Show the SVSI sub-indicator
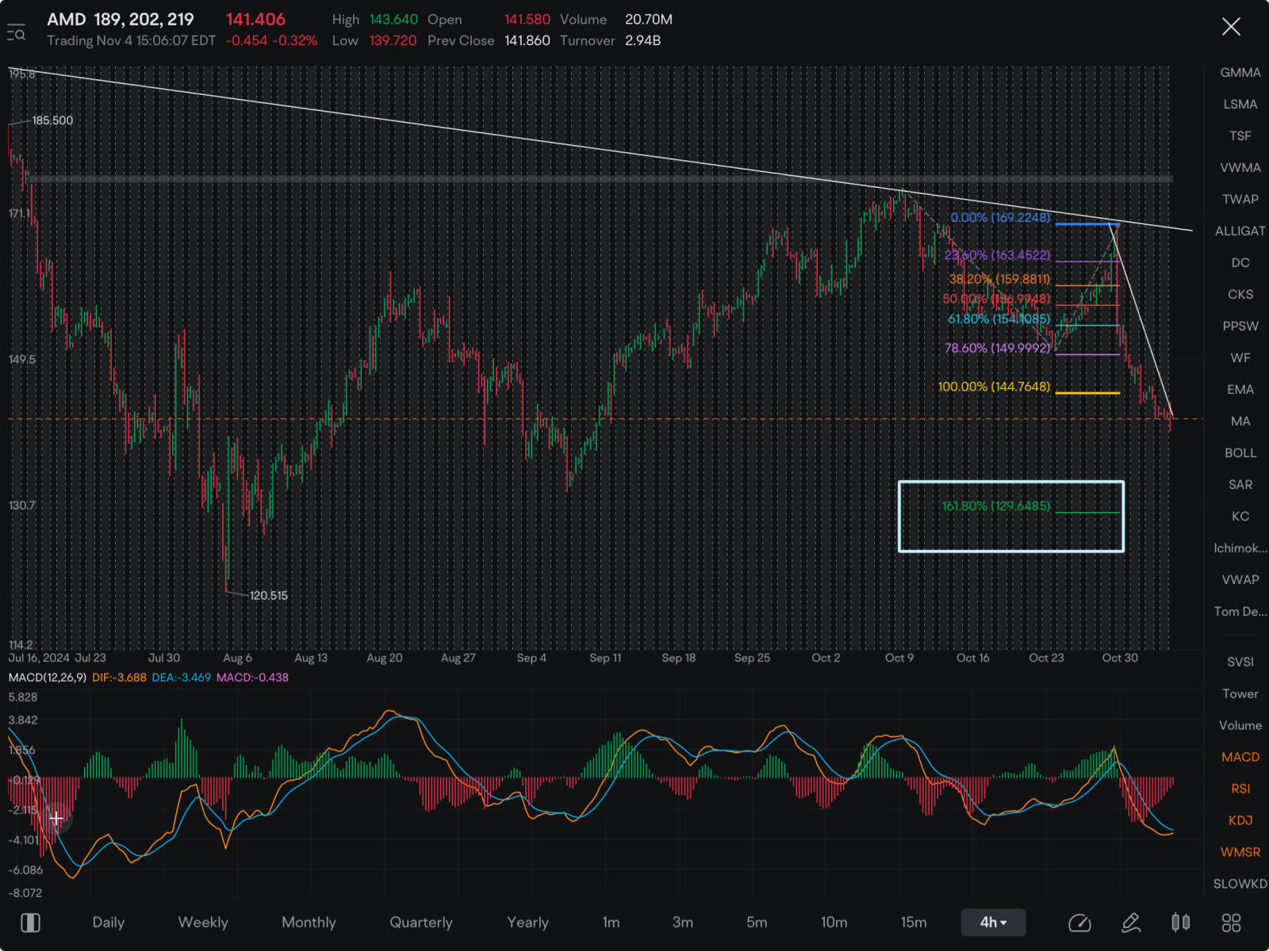 pos(1240,662)
